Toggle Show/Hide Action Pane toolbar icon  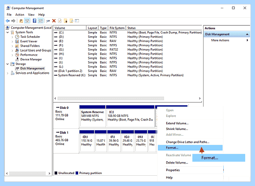point(40,21)
